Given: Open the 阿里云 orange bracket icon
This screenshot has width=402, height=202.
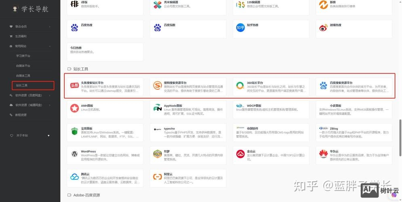Looking at the screenshot, I should 158,177.
